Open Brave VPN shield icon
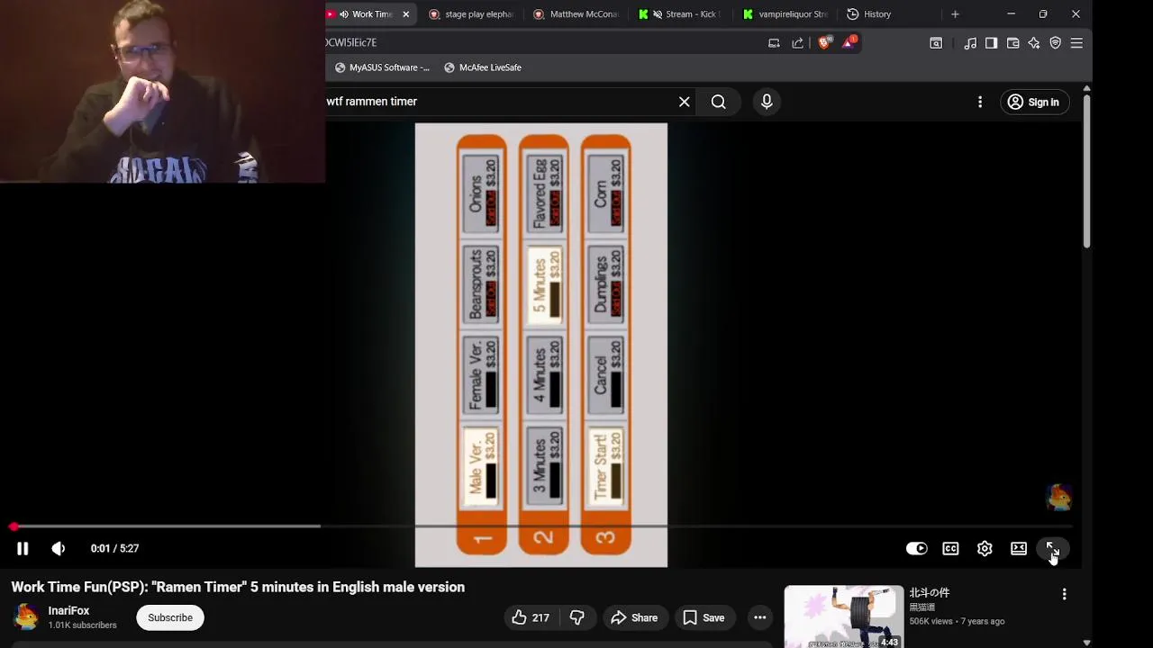This screenshot has width=1153, height=648. 1056,42
